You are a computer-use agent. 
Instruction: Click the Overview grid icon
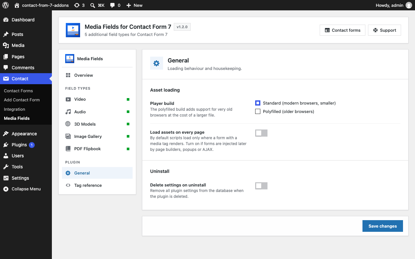click(68, 75)
